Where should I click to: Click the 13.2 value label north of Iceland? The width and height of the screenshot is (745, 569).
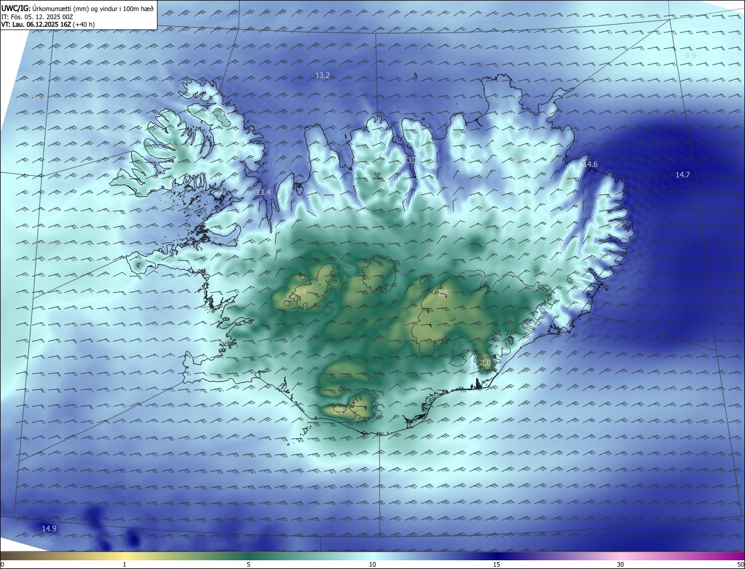point(322,75)
